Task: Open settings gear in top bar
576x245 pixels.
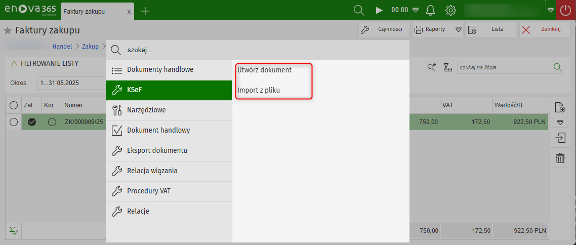Action: (x=450, y=11)
